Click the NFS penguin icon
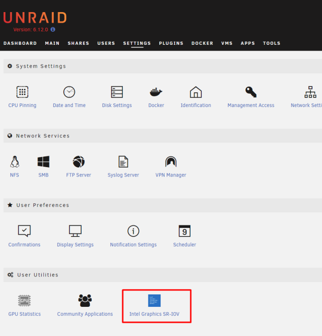 pyautogui.click(x=15, y=162)
